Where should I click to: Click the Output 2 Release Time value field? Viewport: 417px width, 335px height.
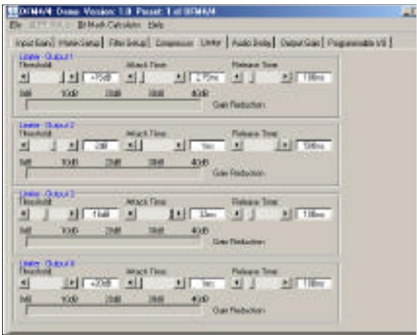tap(314, 146)
